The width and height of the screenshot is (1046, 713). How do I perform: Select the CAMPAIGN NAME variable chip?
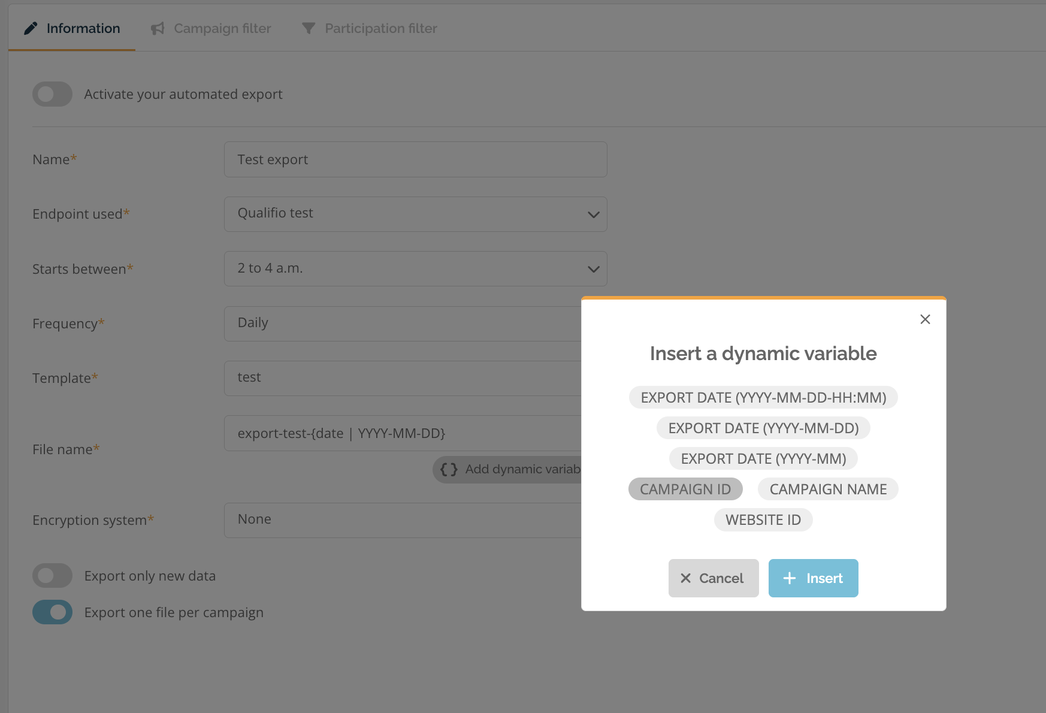pos(828,489)
